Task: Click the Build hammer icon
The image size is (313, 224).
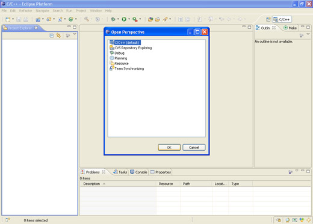Action: 87,19
